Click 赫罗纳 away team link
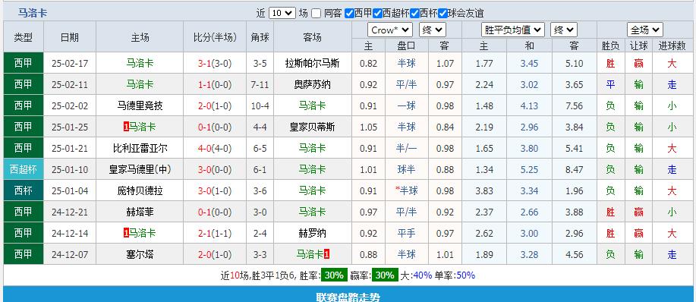This screenshot has width=696, height=302. (313, 234)
